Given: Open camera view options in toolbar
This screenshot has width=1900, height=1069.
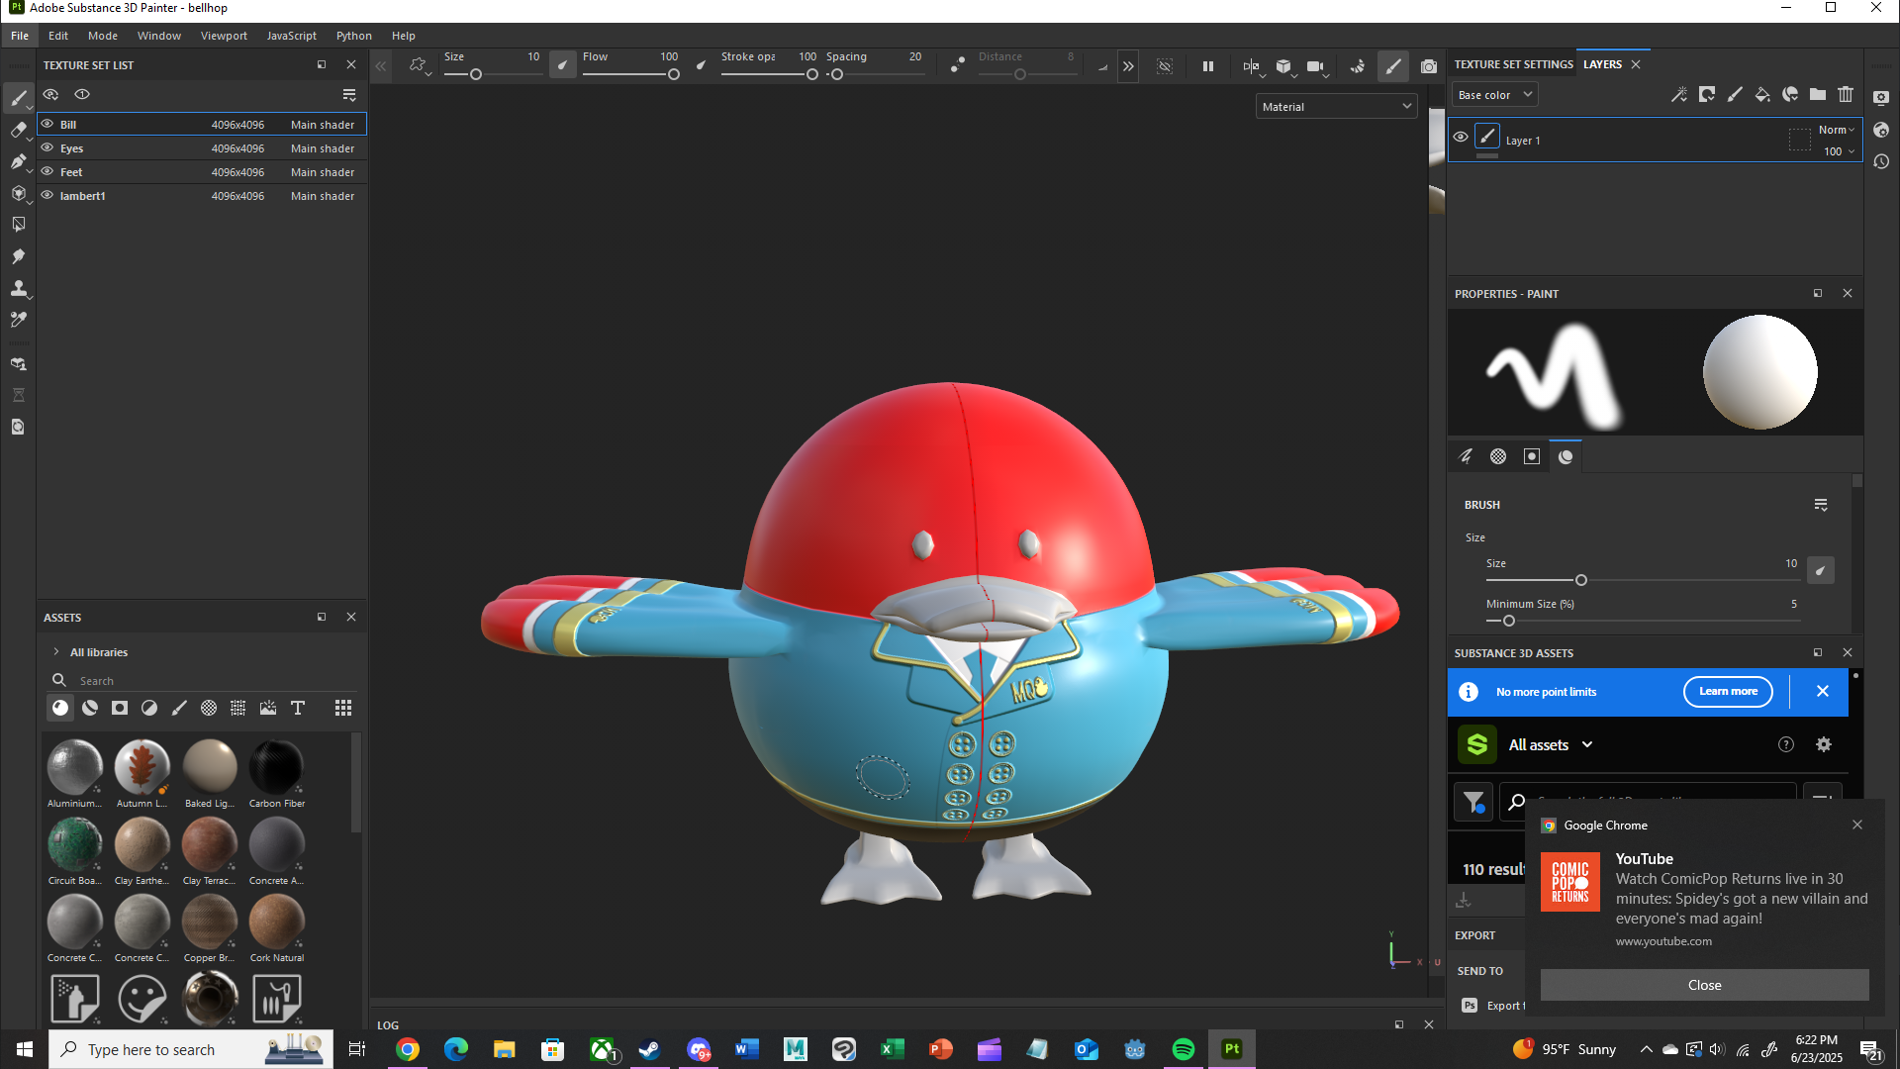Looking at the screenshot, I should (x=1315, y=66).
